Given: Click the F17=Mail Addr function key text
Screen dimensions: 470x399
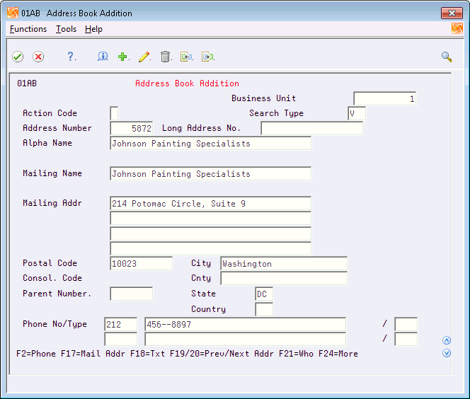Looking at the screenshot, I should click(x=93, y=354).
